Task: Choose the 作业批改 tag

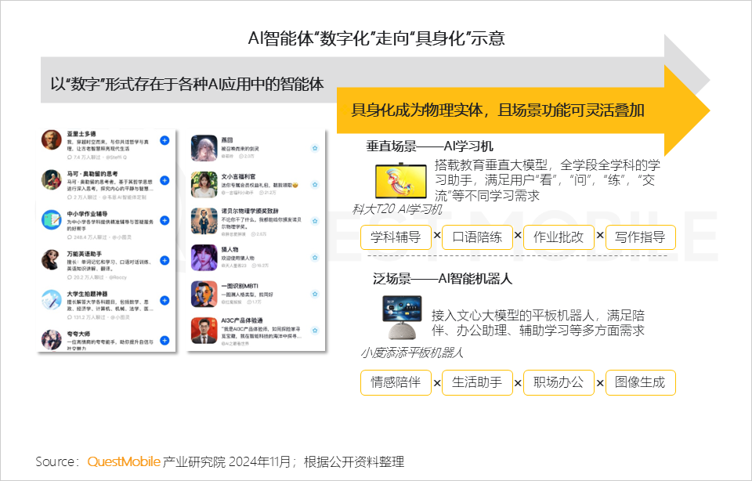Action: (559, 237)
